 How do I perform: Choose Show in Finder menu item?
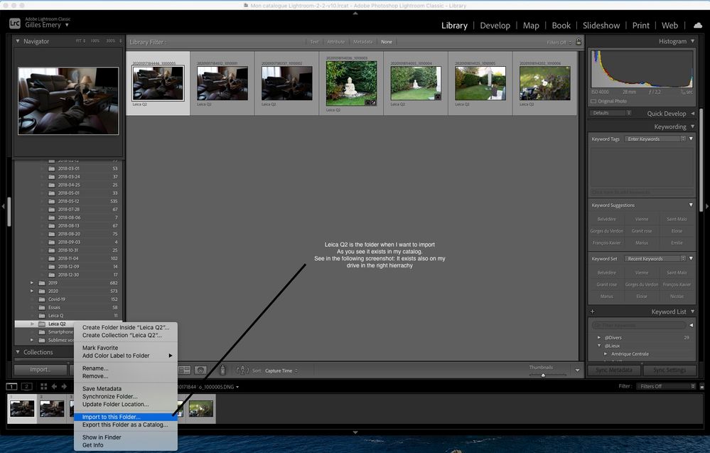point(125,437)
